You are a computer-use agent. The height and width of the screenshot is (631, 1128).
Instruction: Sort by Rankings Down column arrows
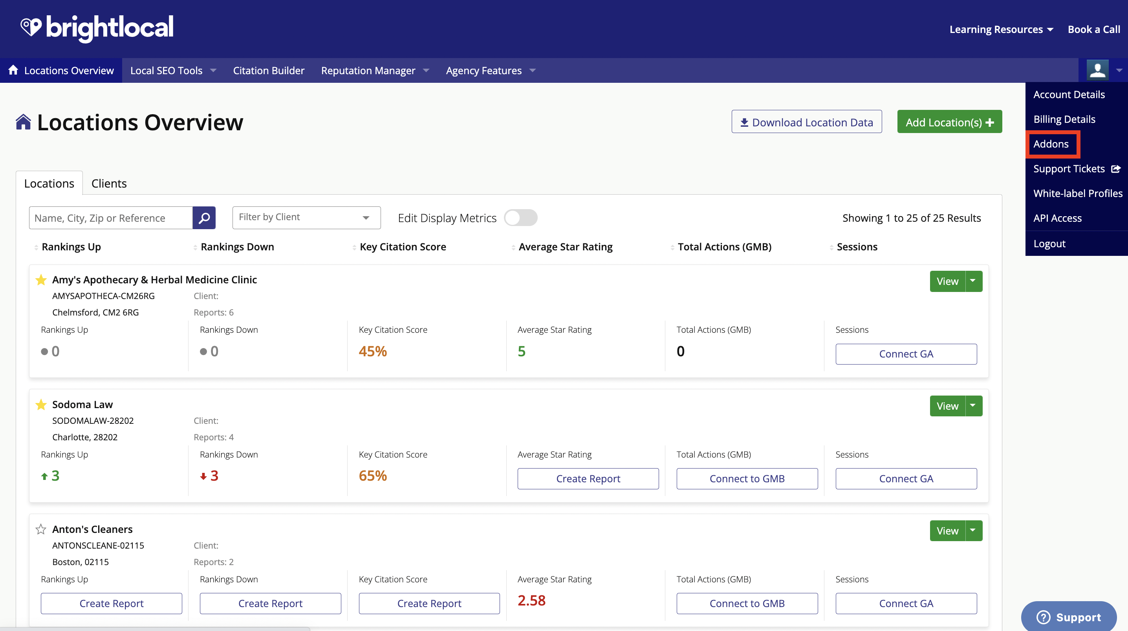point(195,248)
